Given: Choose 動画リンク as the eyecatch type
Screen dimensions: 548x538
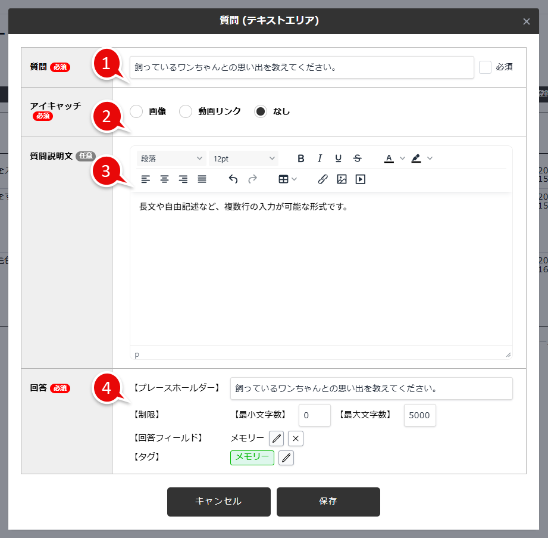Looking at the screenshot, I should 184,111.
